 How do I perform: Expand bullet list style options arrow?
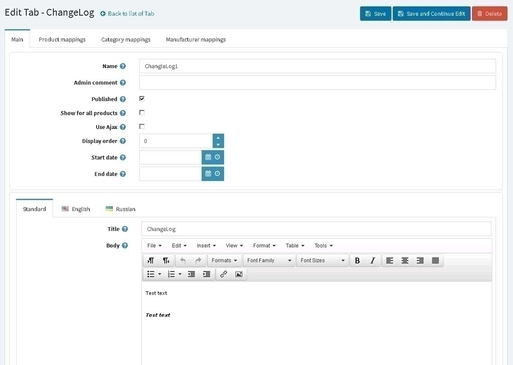pos(160,274)
